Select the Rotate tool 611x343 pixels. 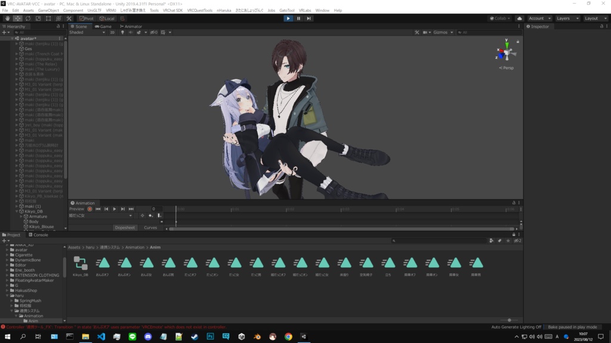coord(27,18)
